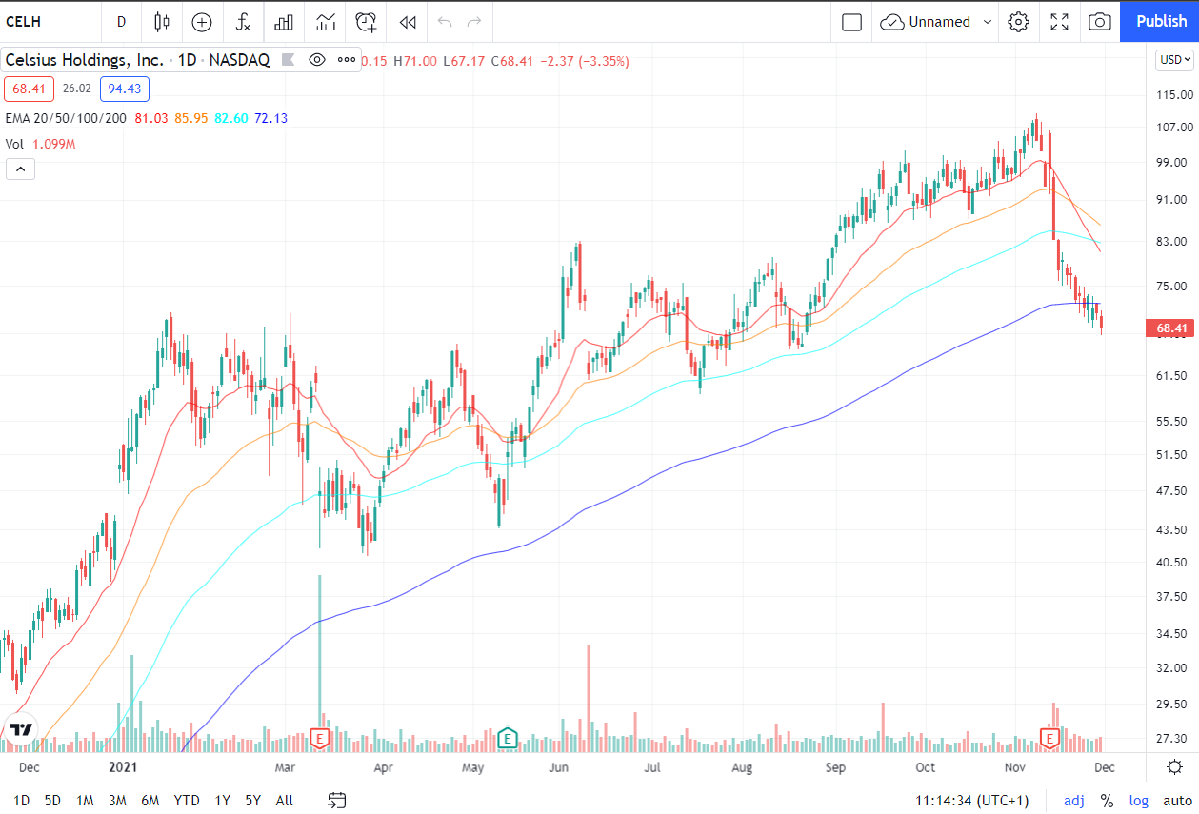Click the red 68.41 sell price box
This screenshot has width=1199, height=814.
(x=29, y=89)
